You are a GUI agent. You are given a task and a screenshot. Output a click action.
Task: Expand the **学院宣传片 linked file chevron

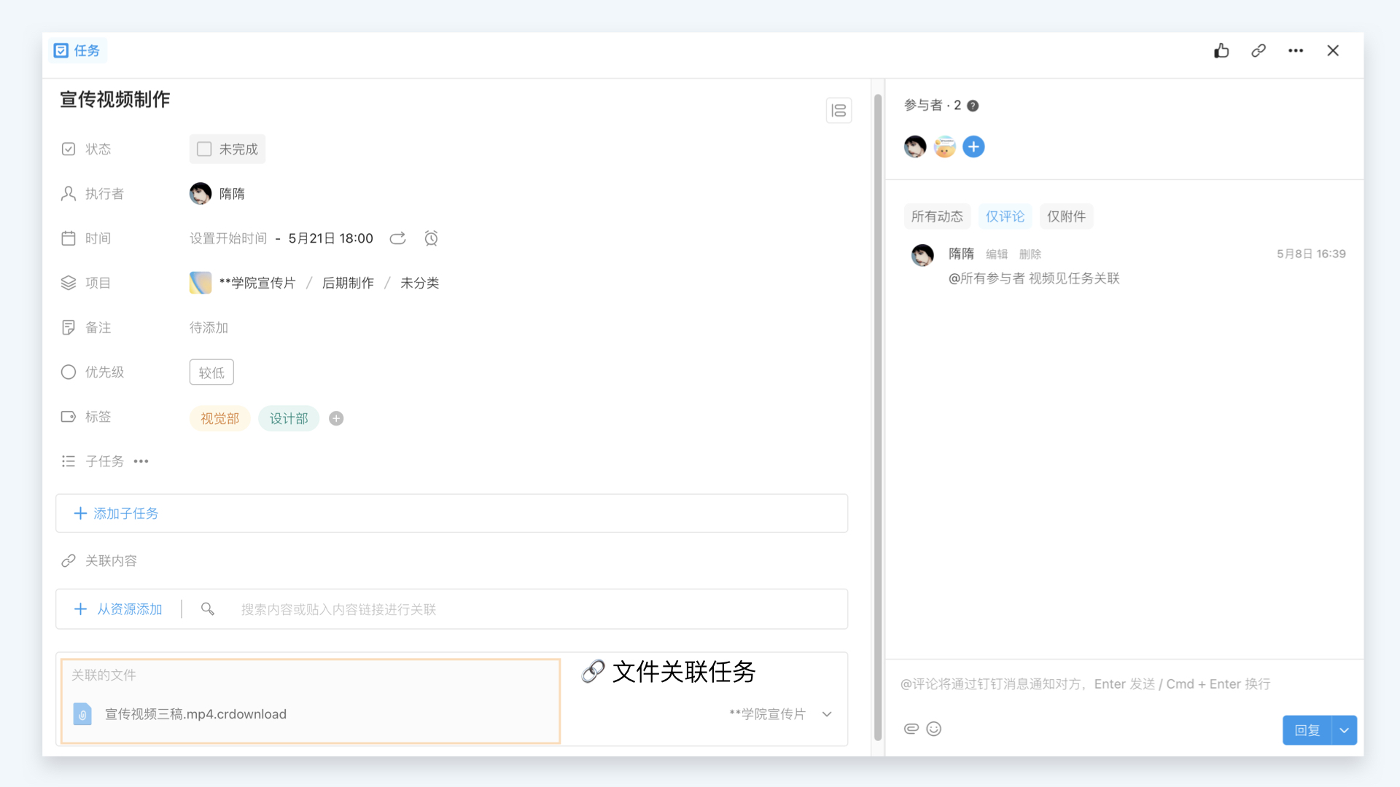827,714
